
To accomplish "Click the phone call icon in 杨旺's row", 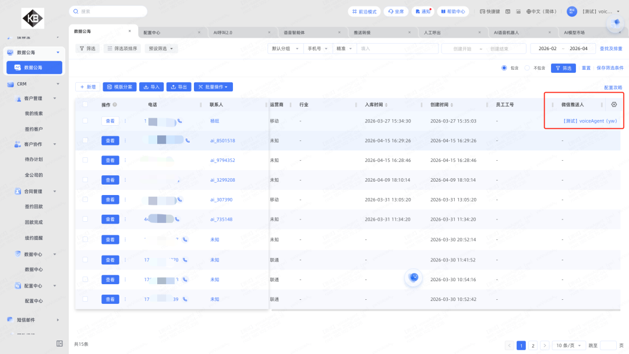I will (x=179, y=121).
